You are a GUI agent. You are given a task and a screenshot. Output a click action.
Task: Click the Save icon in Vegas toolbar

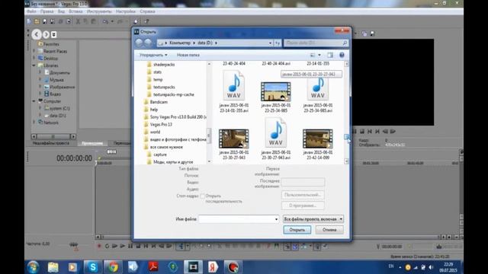coord(44,21)
